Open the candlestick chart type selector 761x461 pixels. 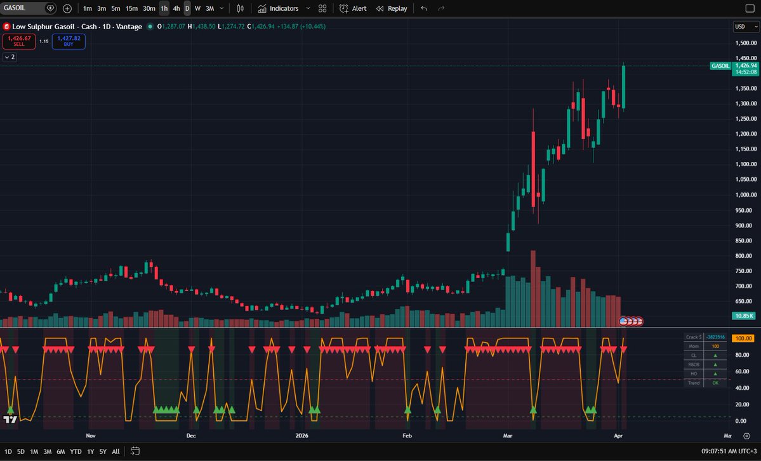point(241,8)
